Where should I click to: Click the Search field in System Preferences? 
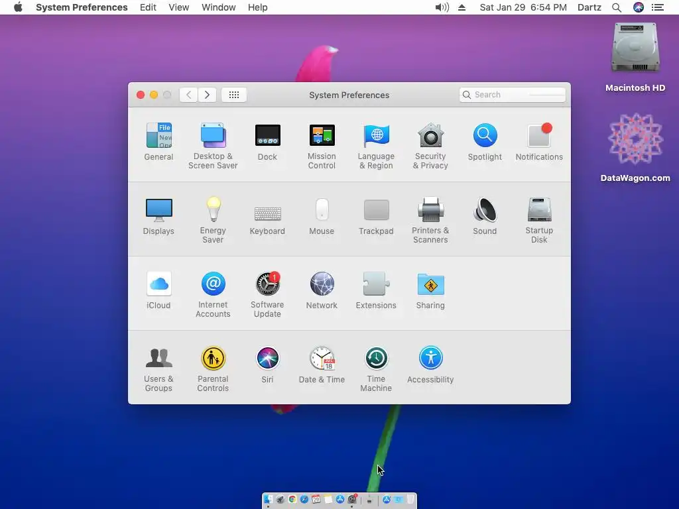tap(513, 95)
